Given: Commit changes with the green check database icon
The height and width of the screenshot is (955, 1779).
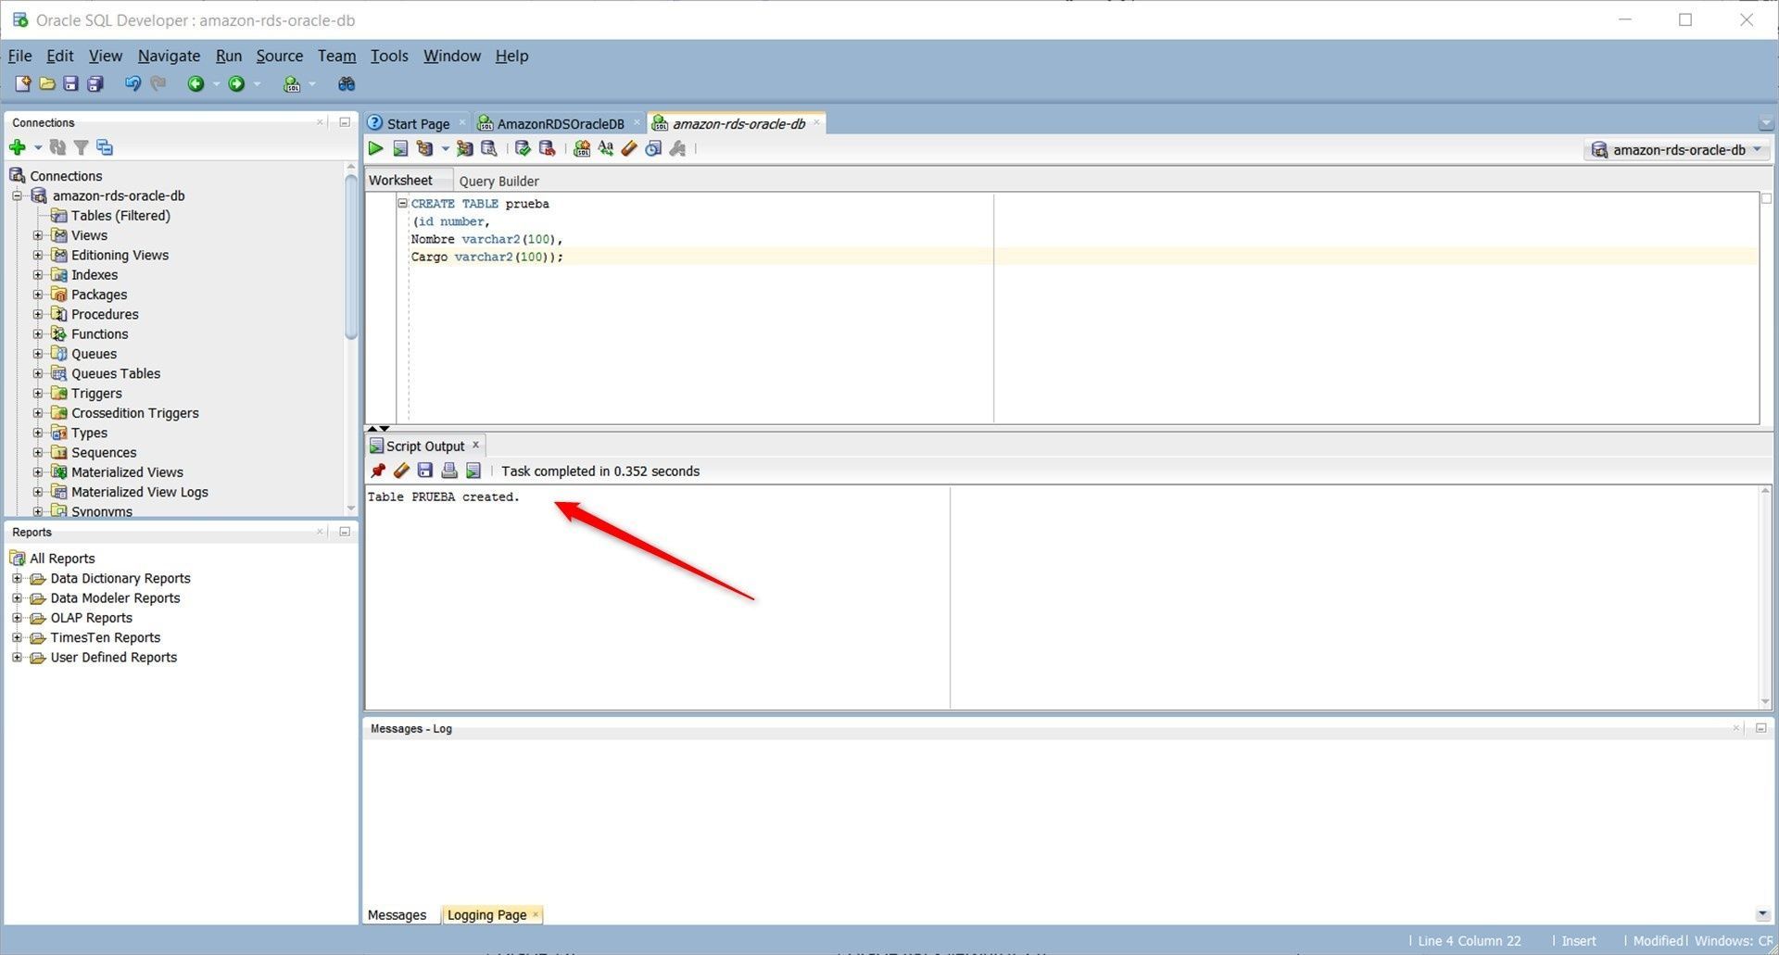Looking at the screenshot, I should 523,148.
